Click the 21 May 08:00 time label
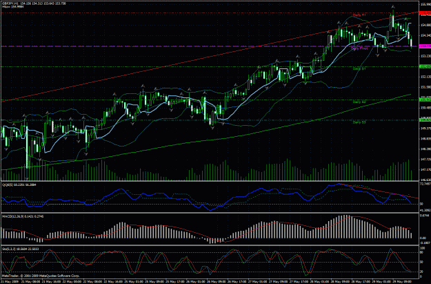Screen dimensions: 431x284 30,282
